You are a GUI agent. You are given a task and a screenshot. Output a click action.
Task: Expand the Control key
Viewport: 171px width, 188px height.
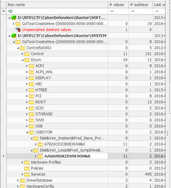point(22,54)
